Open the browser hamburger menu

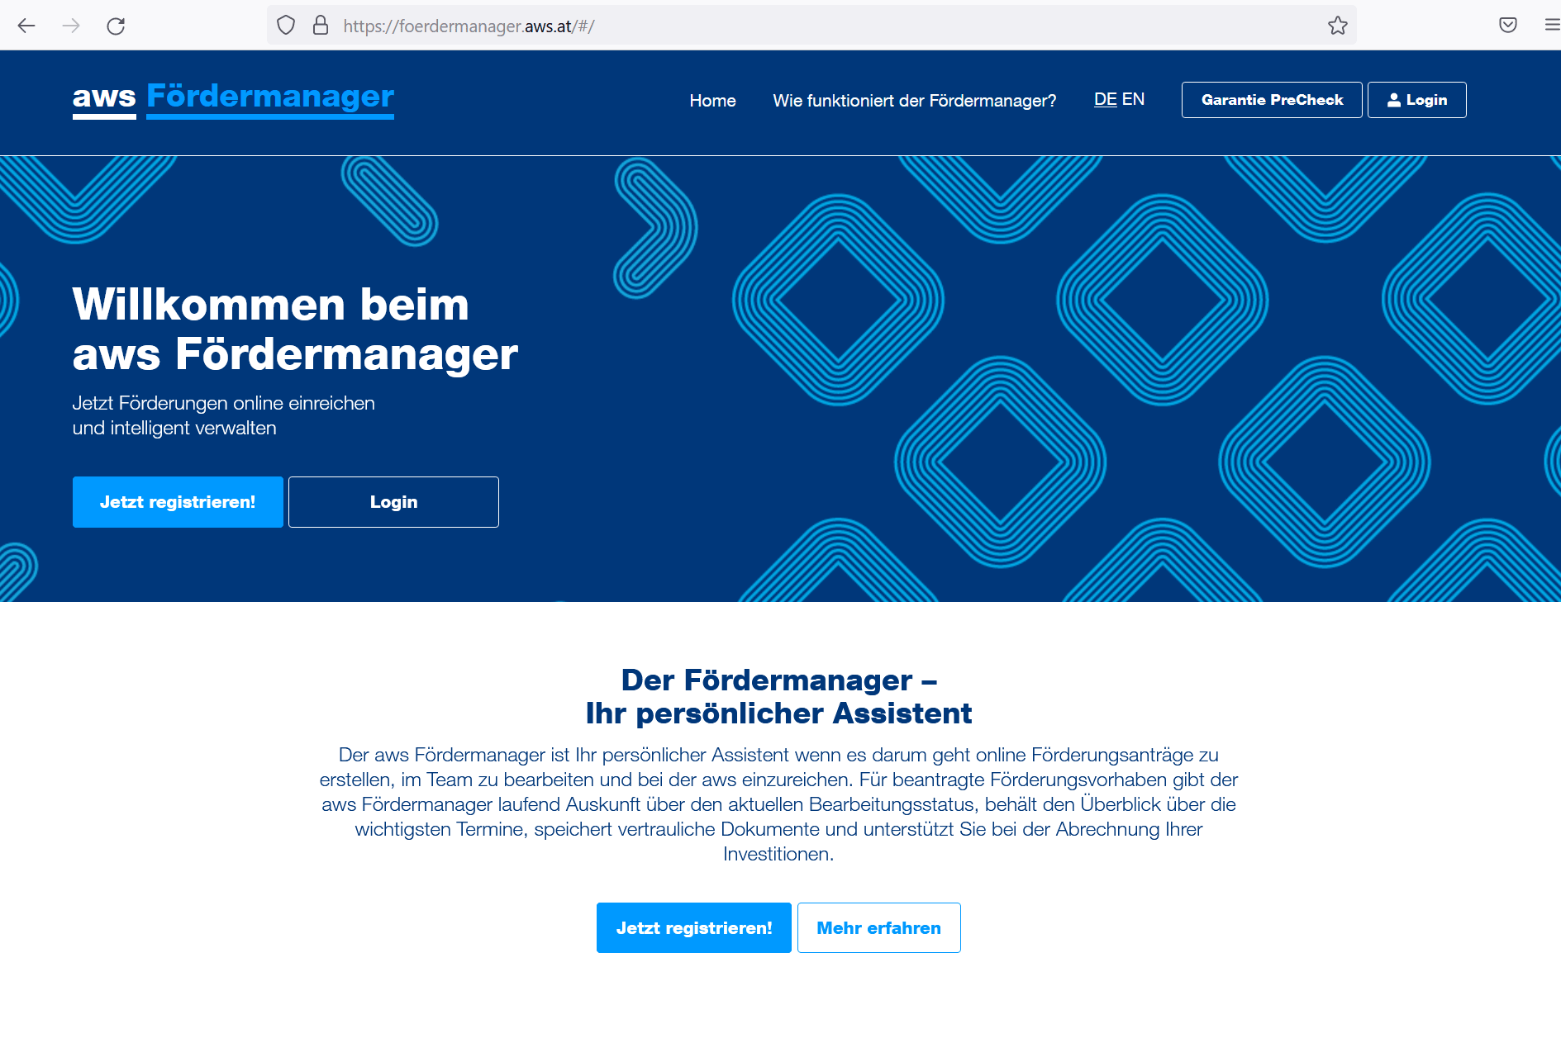1552,26
